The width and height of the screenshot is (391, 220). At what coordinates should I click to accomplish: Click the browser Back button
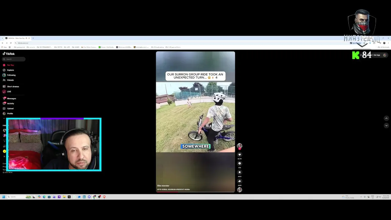tap(2, 43)
